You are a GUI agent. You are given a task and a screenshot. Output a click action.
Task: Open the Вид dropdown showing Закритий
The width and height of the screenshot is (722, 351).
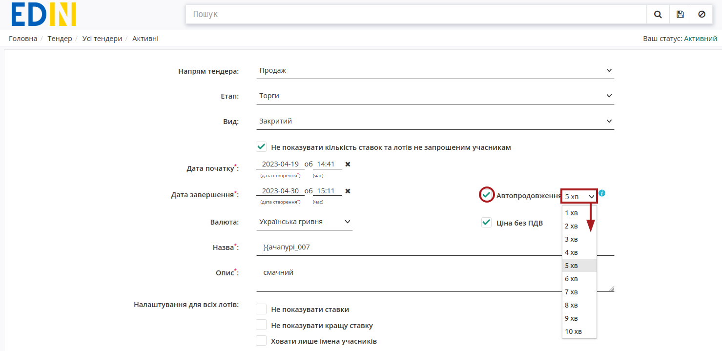[435, 122]
